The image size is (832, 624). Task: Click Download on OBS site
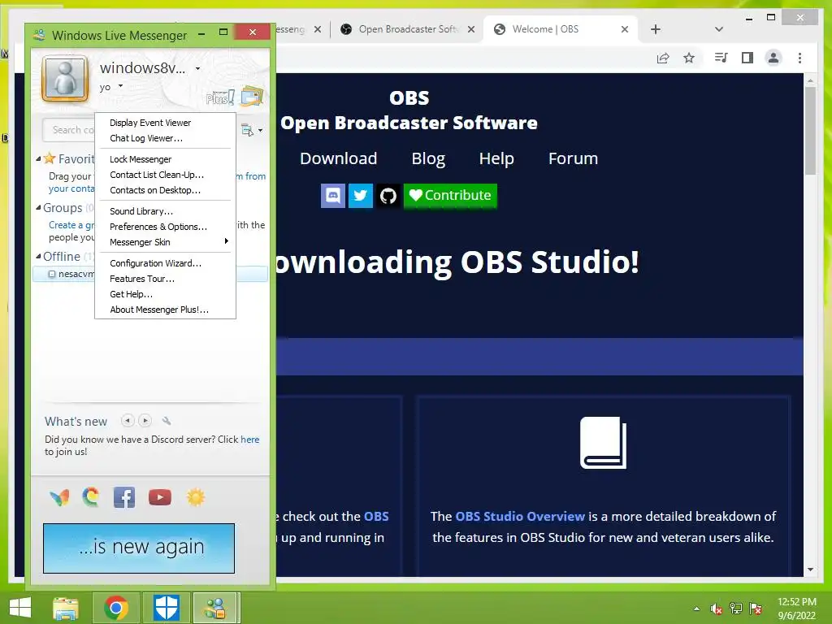339,158
